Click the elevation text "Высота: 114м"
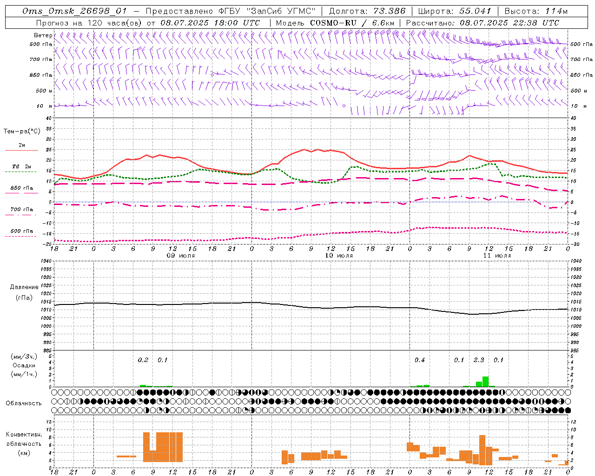 point(536,11)
